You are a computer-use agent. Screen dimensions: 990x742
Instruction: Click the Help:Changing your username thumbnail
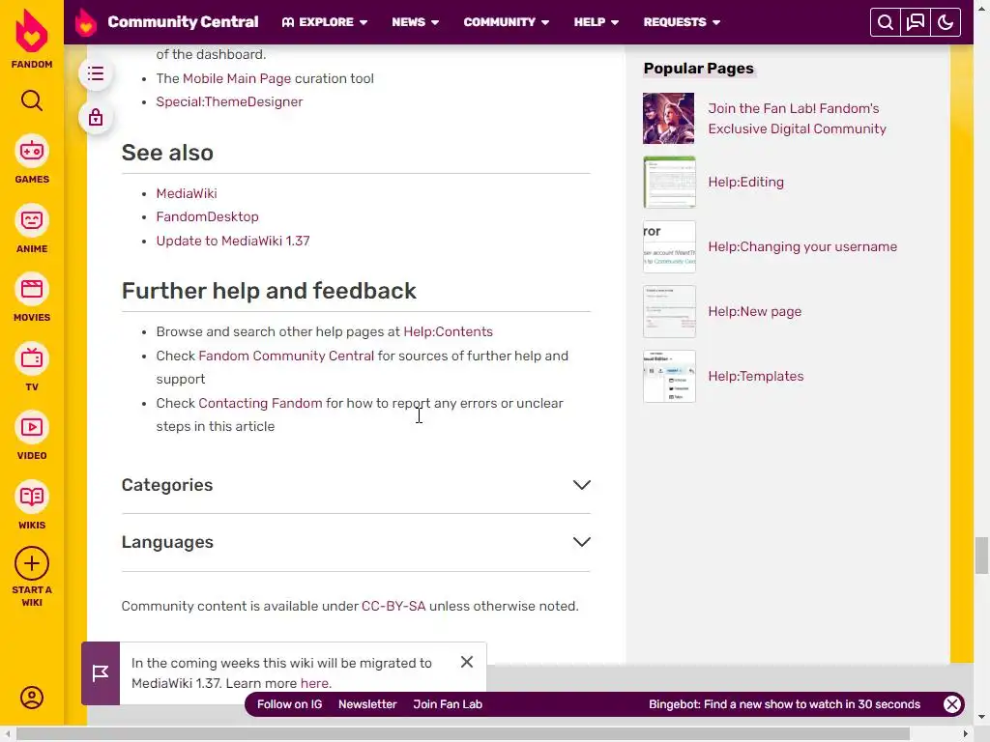(669, 246)
